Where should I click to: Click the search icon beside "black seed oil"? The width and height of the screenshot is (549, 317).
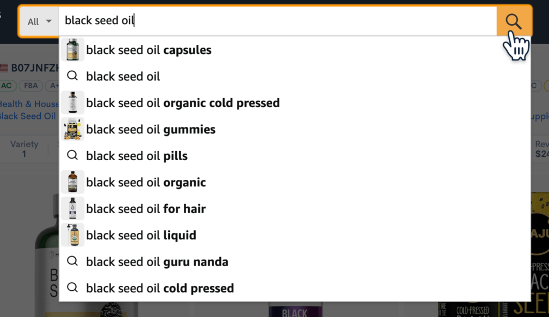pos(72,76)
